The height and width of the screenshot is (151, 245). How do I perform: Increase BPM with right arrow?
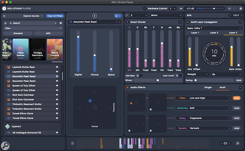pos(241,15)
